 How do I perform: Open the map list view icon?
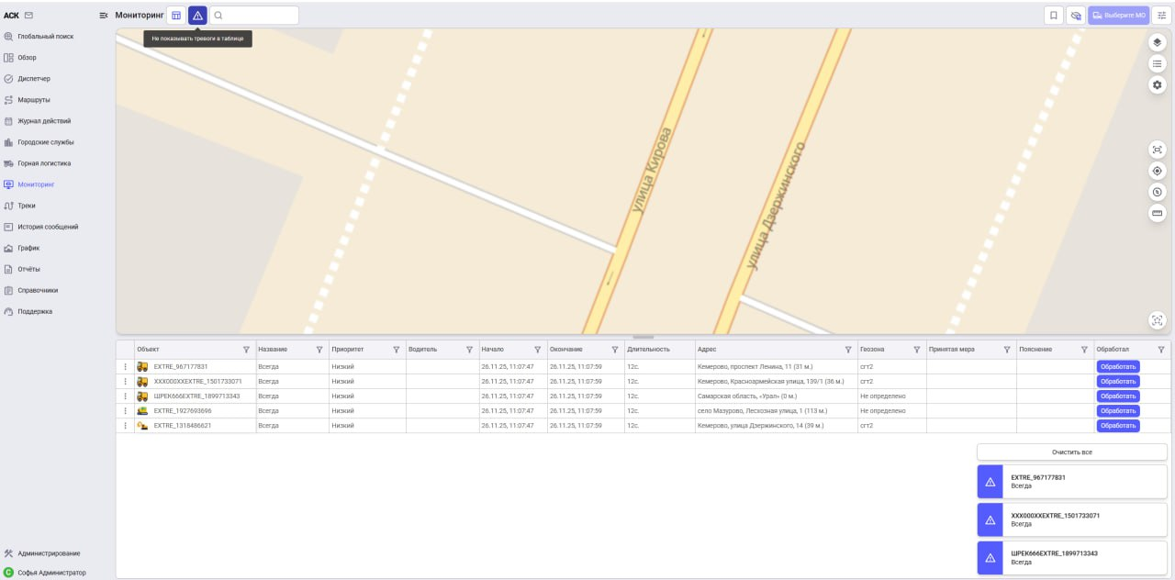[1157, 63]
